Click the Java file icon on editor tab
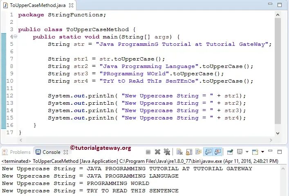This screenshot has width=289, height=196. pyautogui.click(x=6, y=5)
